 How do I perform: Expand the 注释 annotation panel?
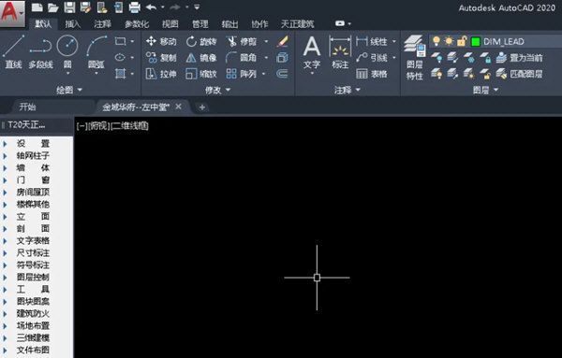coord(347,90)
